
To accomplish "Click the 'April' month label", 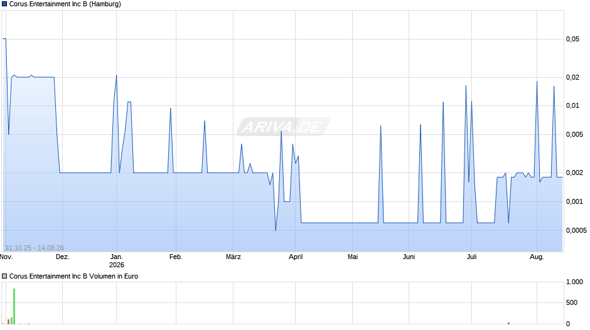I will [296, 257].
